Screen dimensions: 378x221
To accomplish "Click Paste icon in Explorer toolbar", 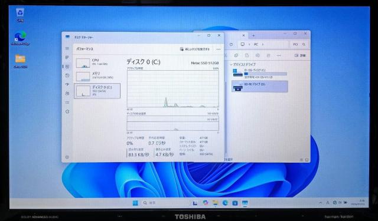I will pyautogui.click(x=247, y=55).
